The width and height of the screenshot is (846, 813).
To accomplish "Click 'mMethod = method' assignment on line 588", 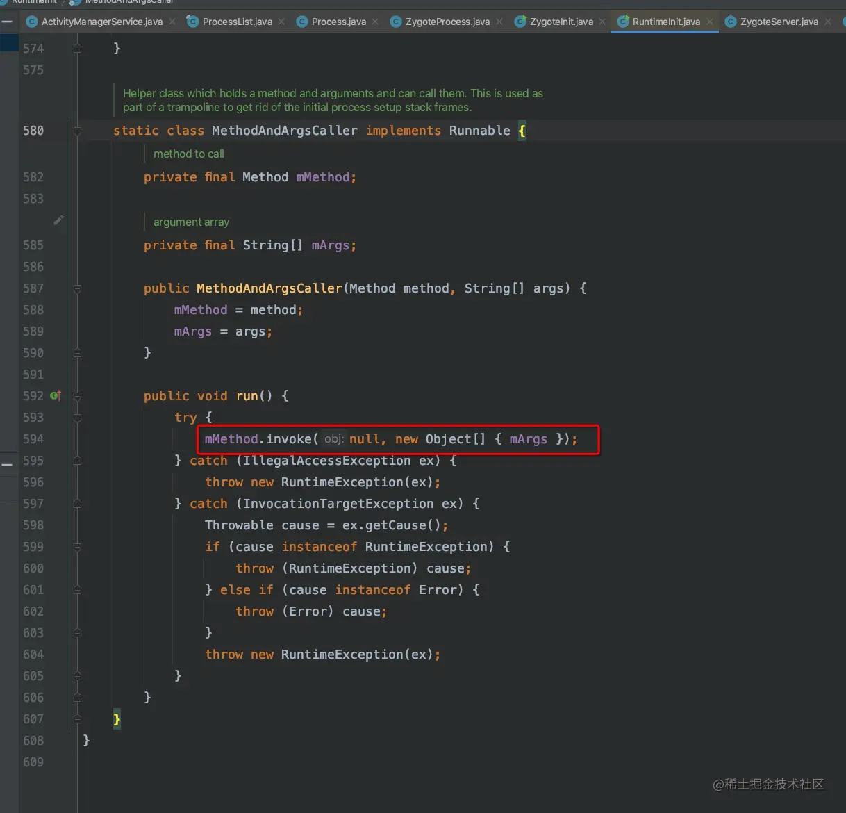I will (238, 310).
